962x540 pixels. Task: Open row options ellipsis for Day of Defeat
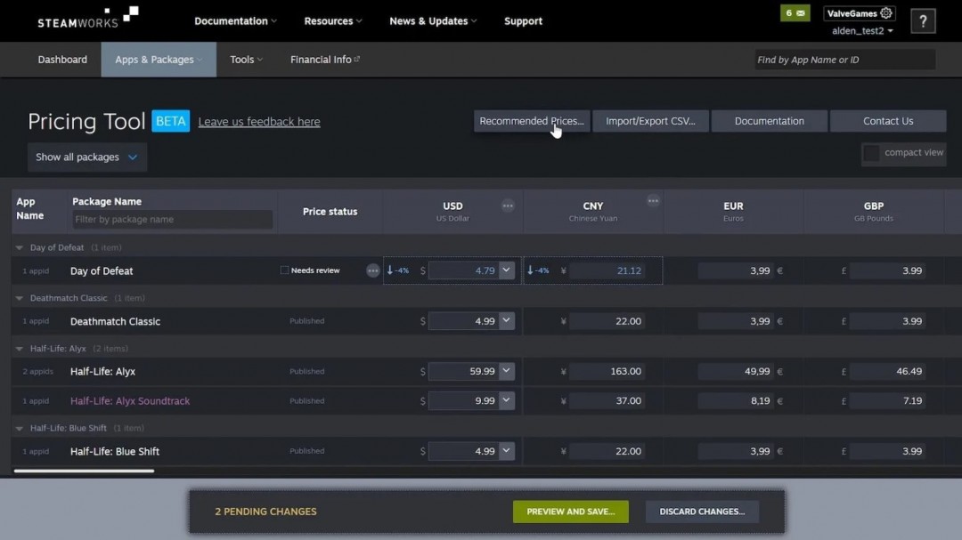[372, 270]
